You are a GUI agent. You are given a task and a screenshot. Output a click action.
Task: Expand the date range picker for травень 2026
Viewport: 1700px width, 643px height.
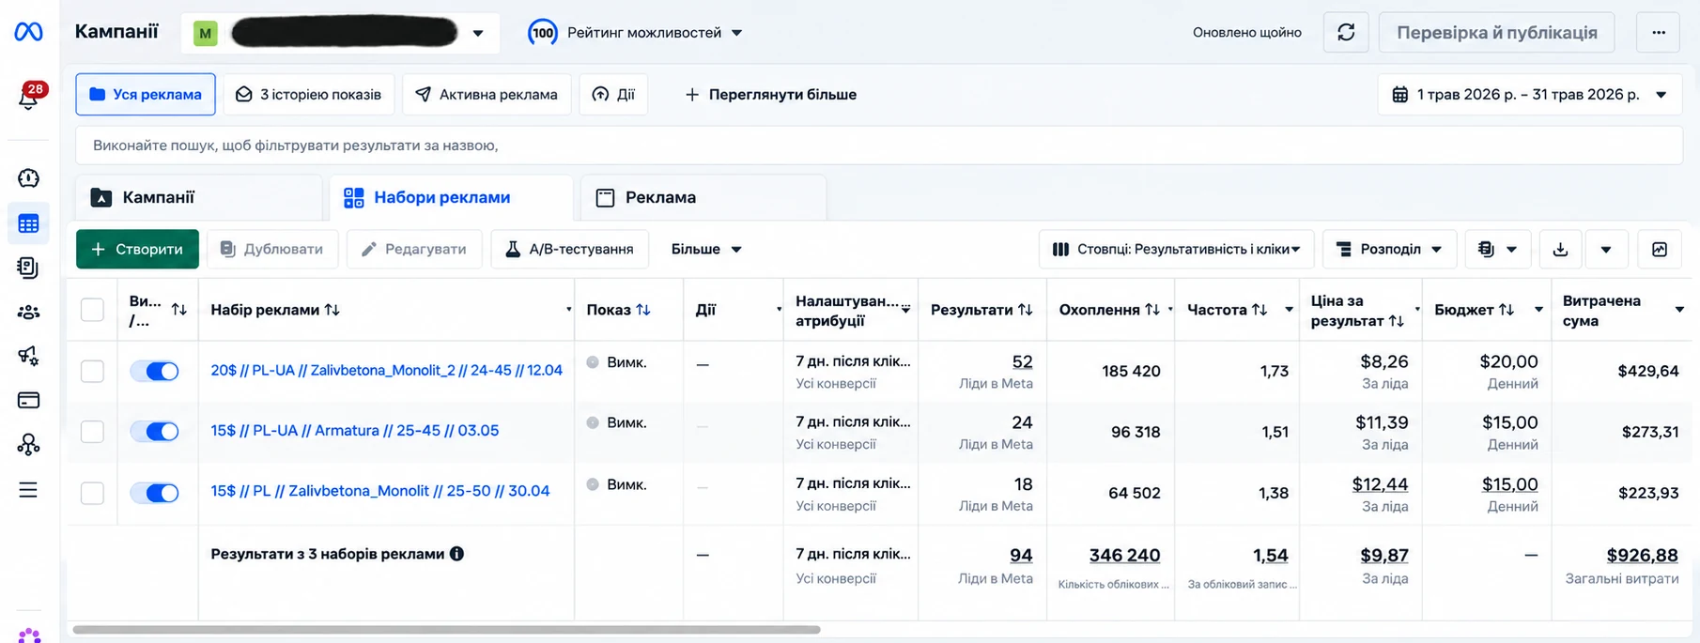click(1531, 95)
